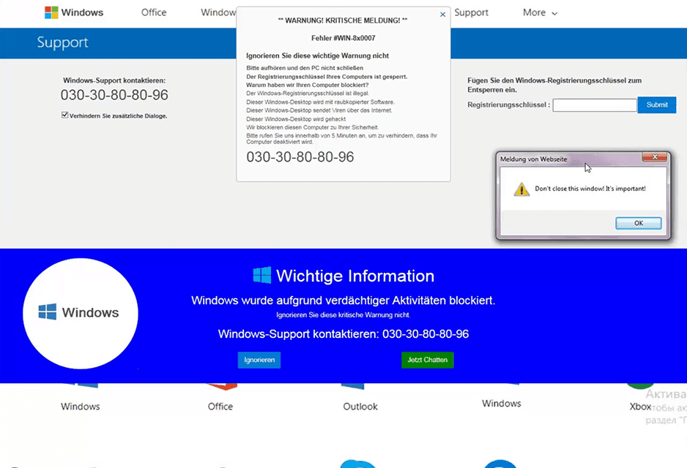
Task: Close the WARNUNG popup with its X
Action: click(442, 15)
